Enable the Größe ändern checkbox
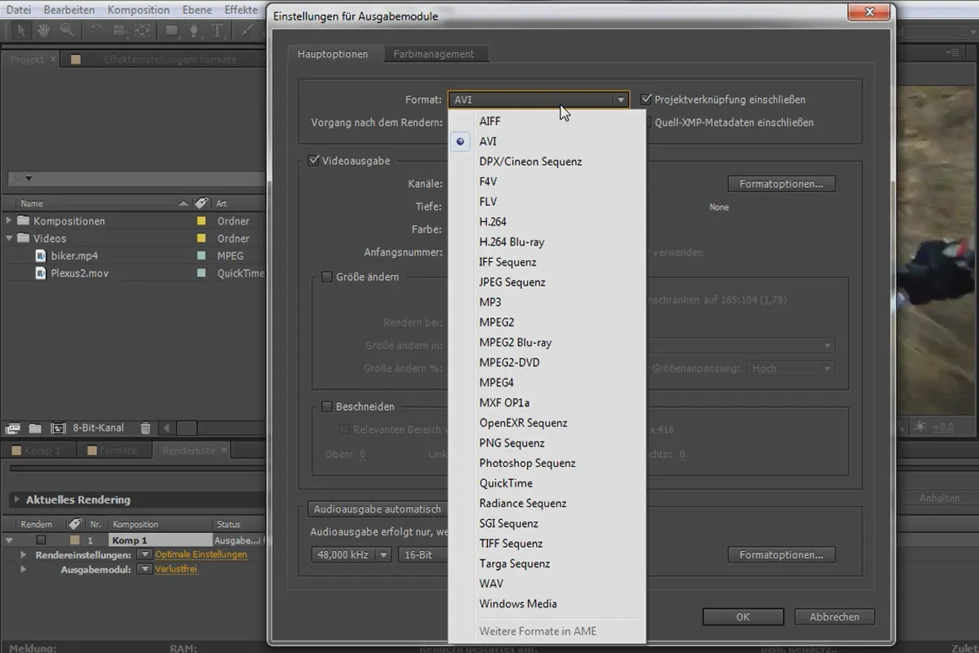Image resolution: width=979 pixels, height=653 pixels. coord(327,277)
